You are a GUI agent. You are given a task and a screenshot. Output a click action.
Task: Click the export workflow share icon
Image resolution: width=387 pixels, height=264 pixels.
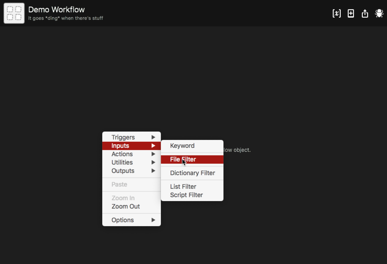tap(365, 14)
